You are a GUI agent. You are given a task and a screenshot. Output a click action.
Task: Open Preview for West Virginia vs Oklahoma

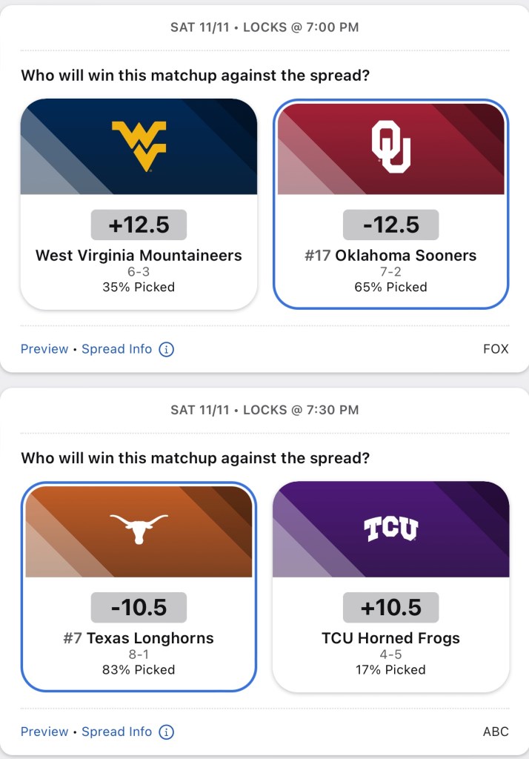[44, 348]
